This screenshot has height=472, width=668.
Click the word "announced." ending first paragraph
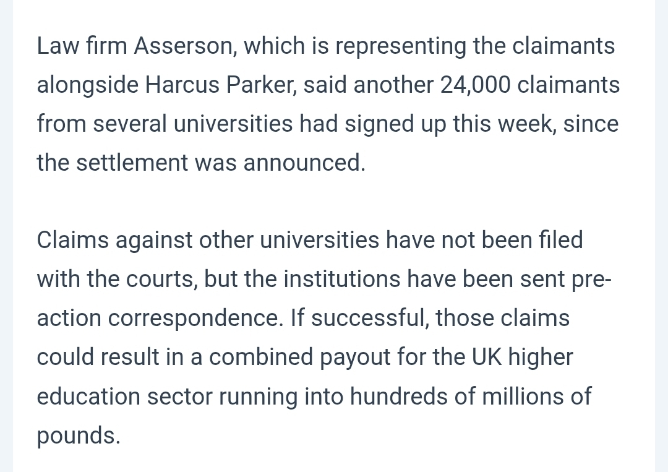click(304, 163)
